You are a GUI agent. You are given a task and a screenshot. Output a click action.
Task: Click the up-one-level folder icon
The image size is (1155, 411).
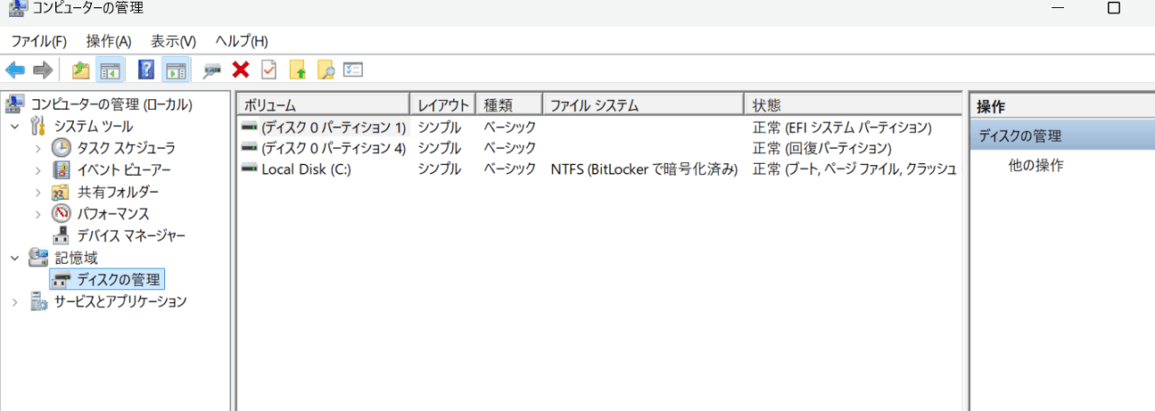point(80,69)
